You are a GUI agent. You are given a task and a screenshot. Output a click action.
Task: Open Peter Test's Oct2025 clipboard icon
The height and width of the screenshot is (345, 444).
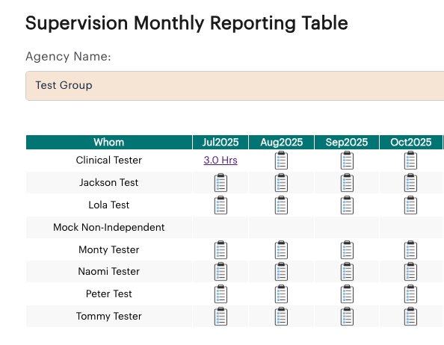pyautogui.click(x=410, y=293)
